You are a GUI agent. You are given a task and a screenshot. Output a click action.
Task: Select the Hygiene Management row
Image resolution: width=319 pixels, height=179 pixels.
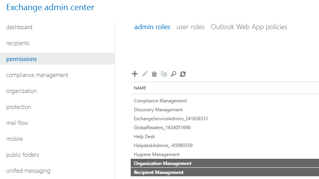click(225, 154)
